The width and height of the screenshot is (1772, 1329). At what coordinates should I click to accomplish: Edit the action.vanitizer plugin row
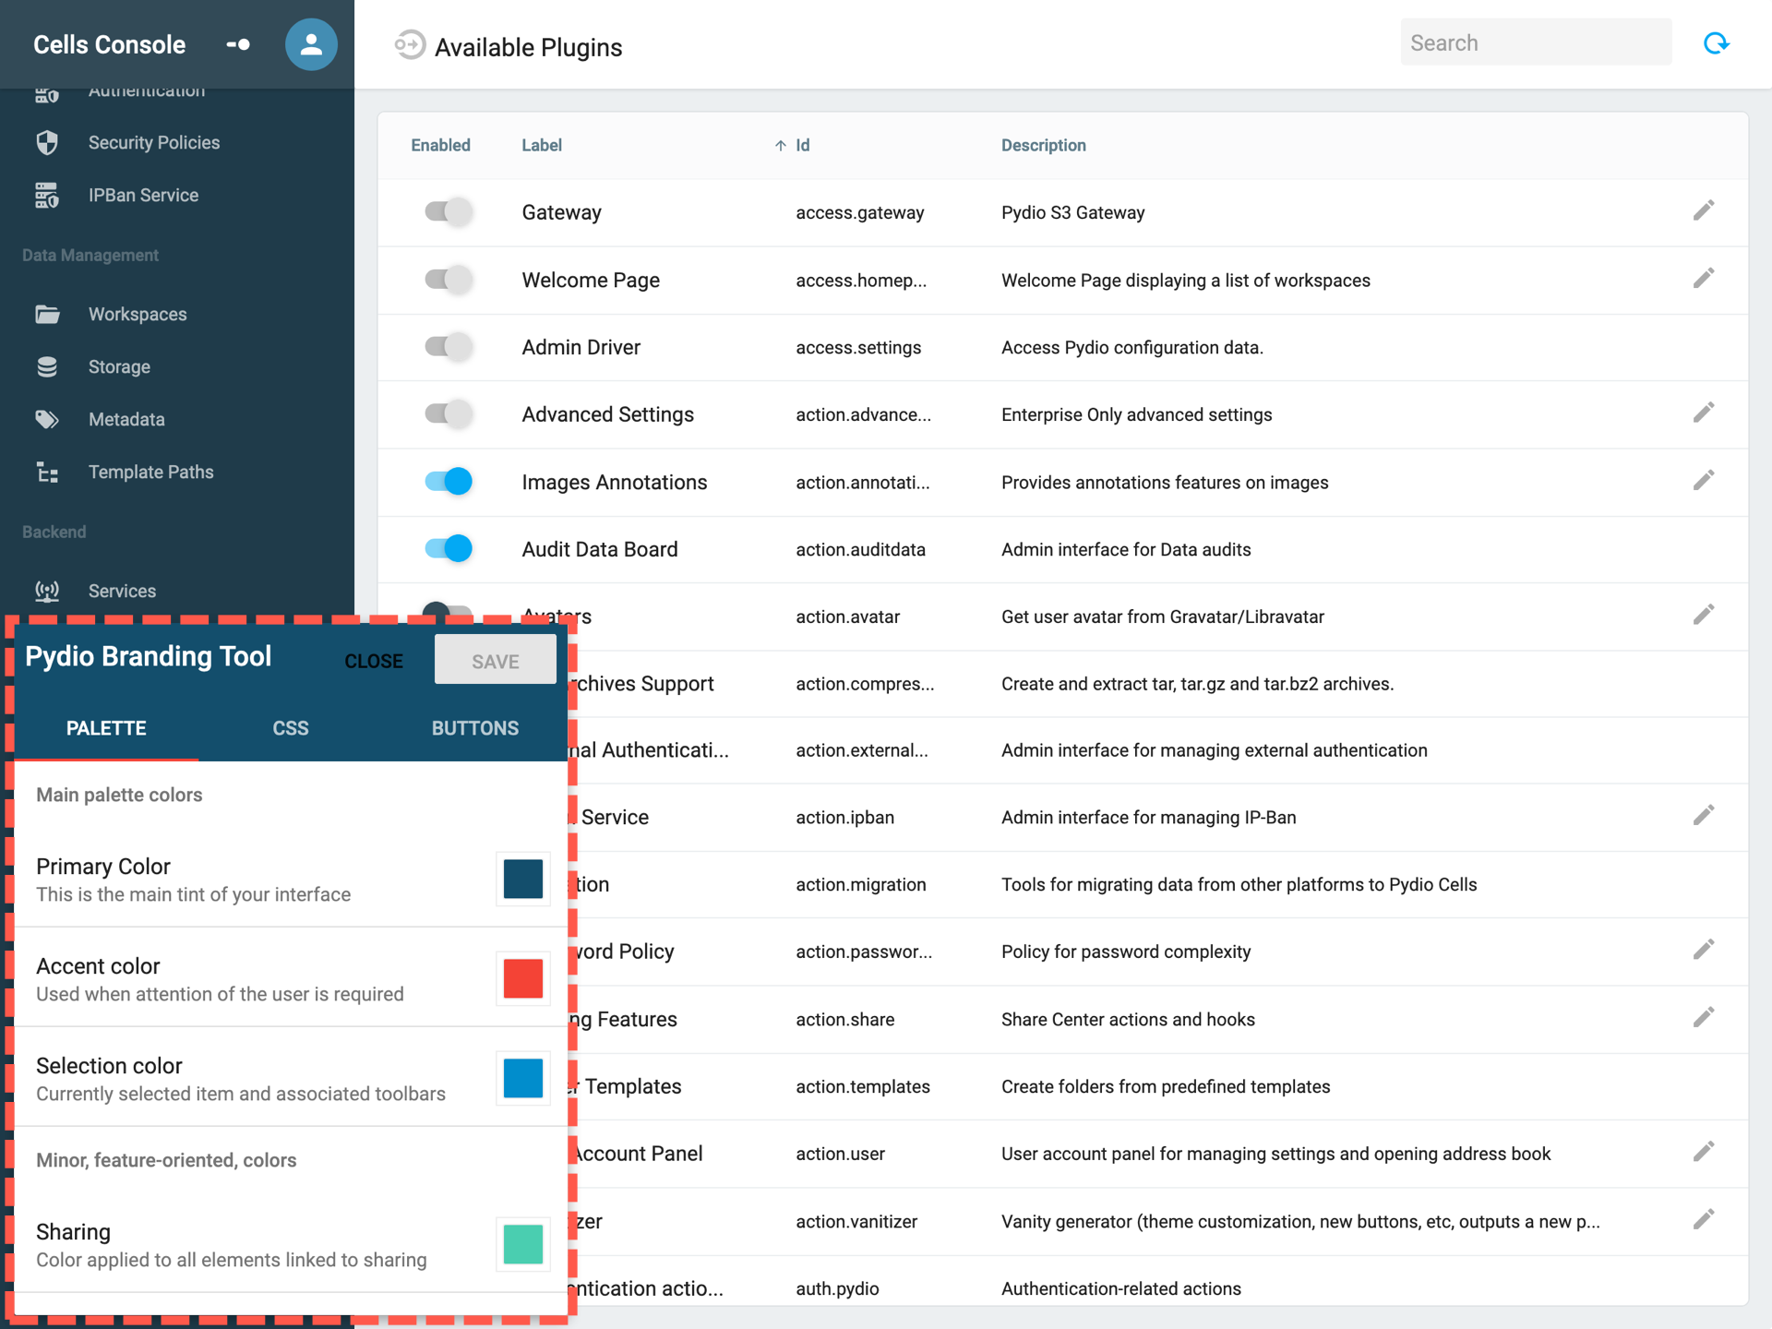[x=1704, y=1219]
